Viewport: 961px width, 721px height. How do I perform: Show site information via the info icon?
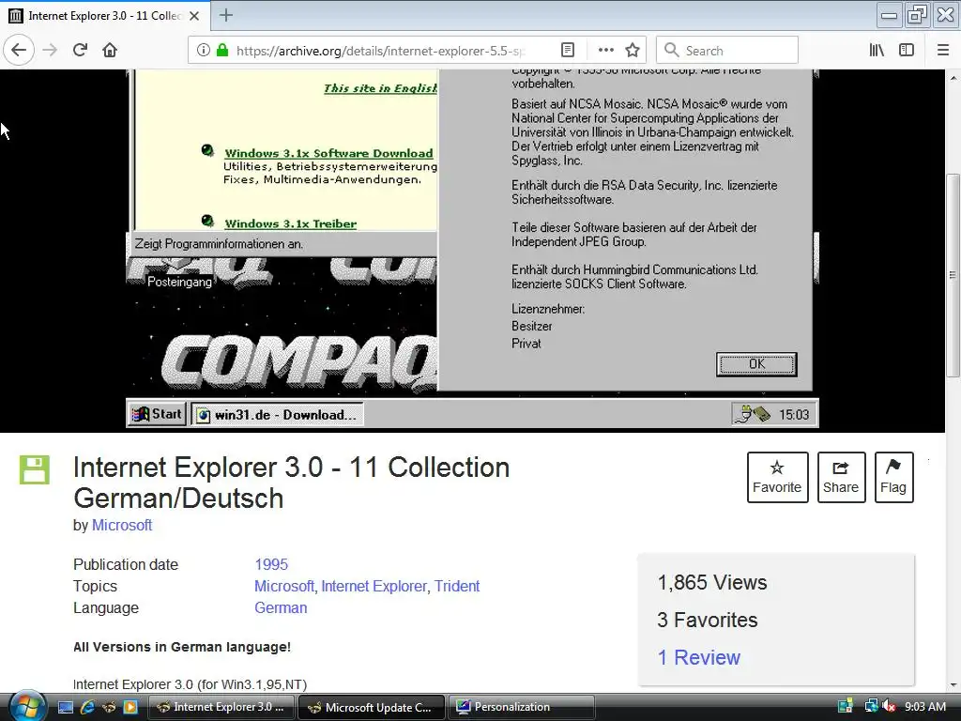tap(204, 51)
